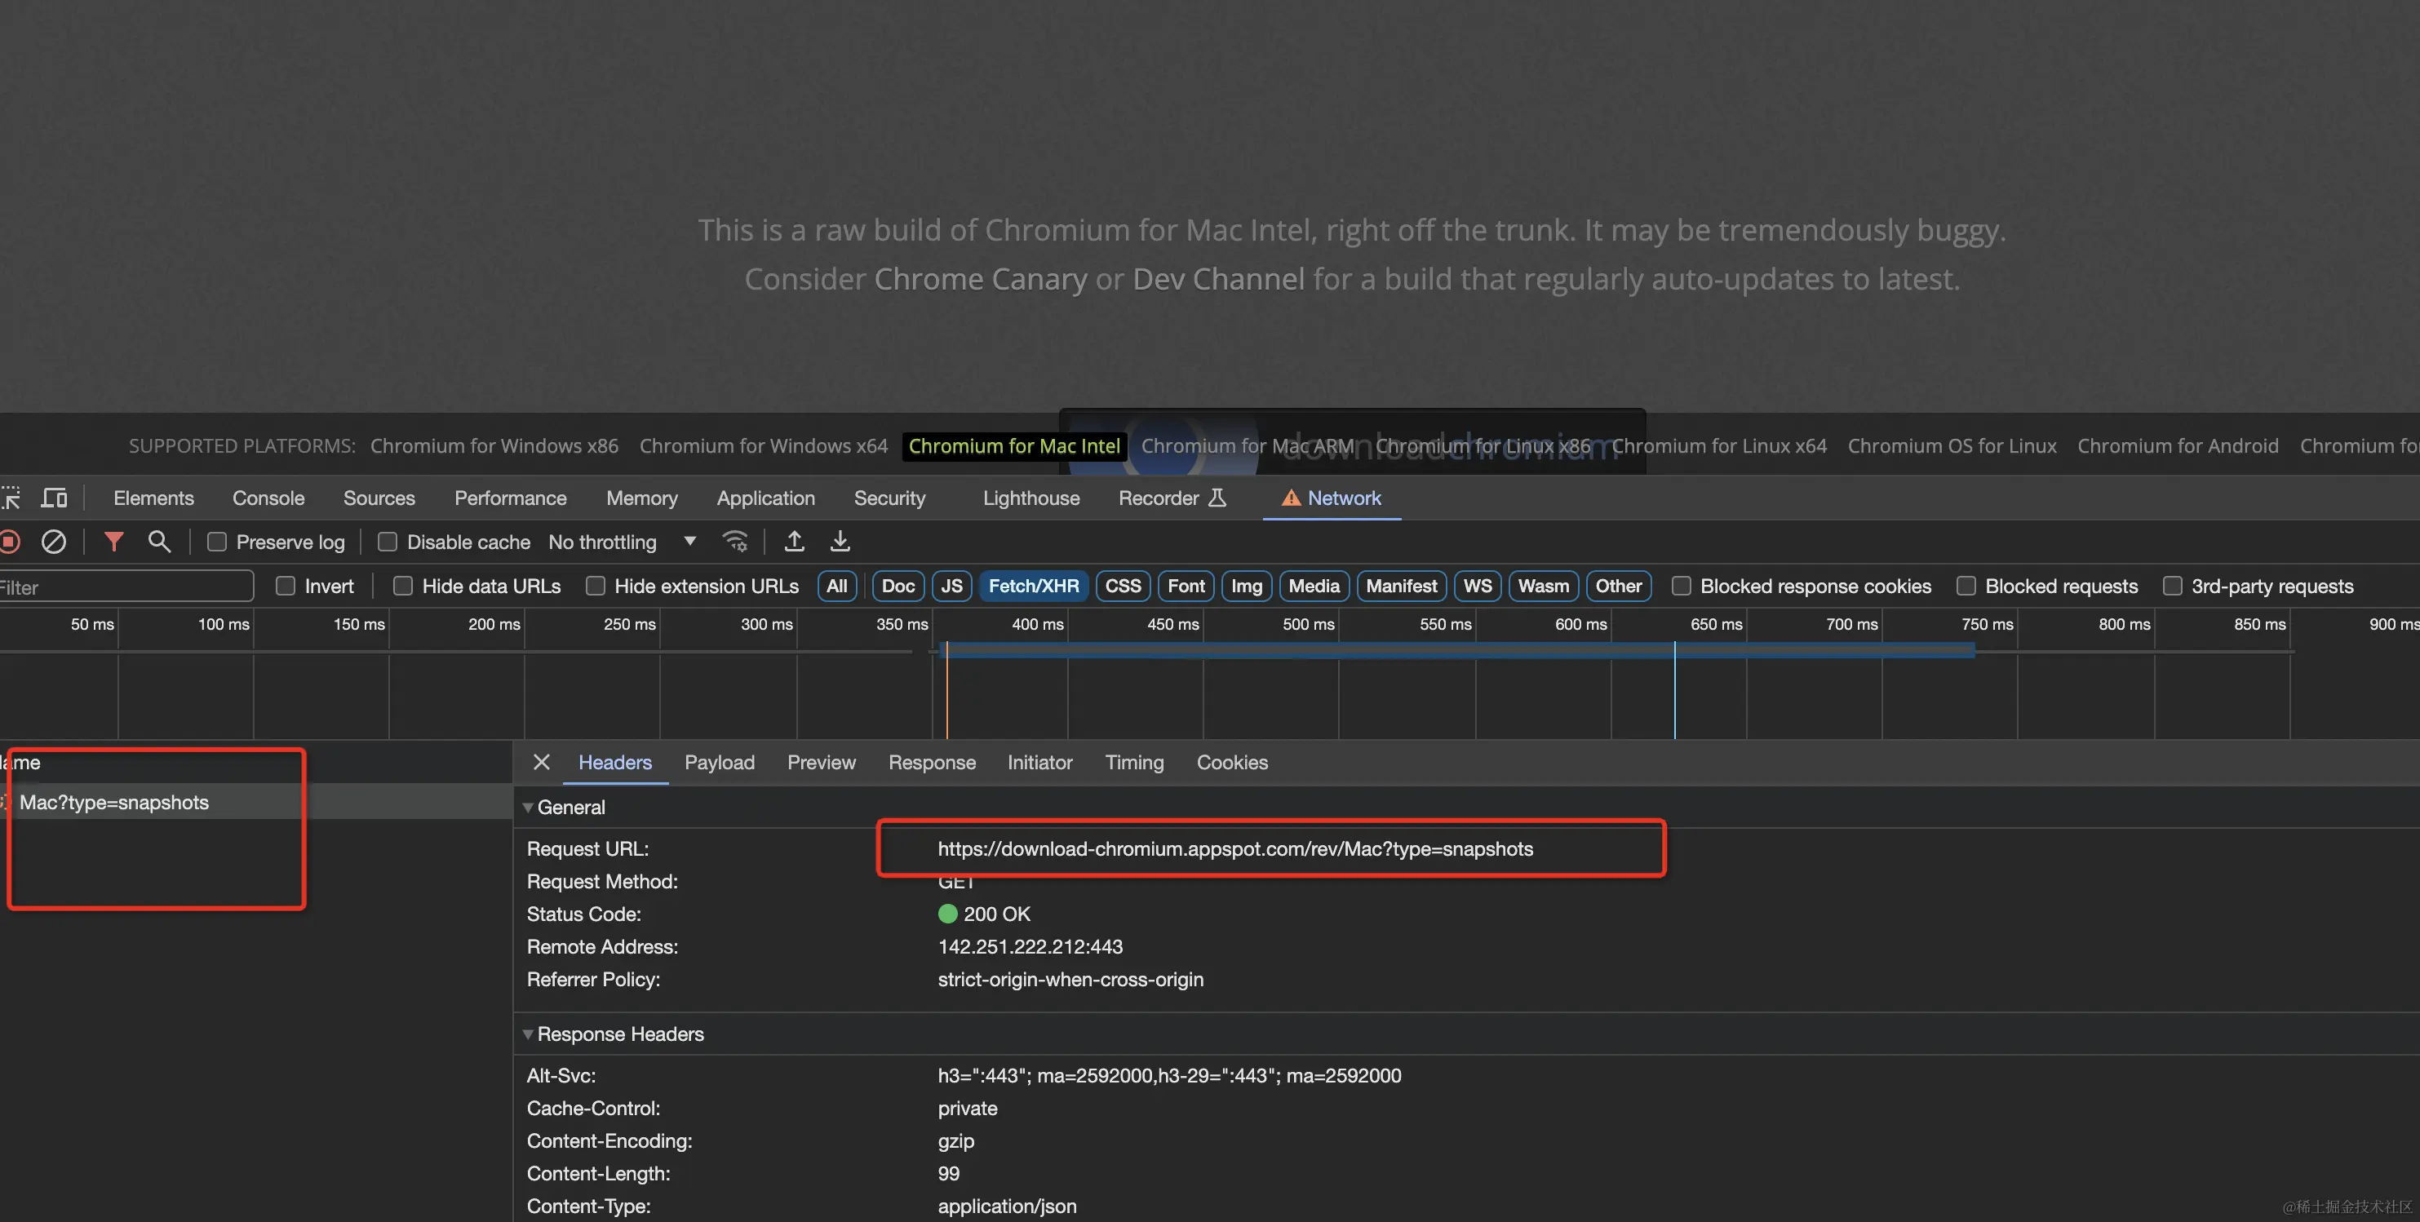Open the network conditions wifi icon

tap(734, 542)
